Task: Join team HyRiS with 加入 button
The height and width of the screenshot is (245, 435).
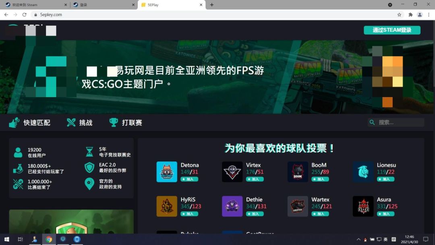Action: click(x=189, y=214)
